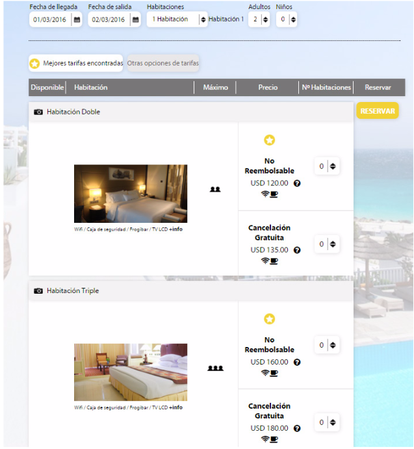Image resolution: width=414 pixels, height=449 pixels.
Task: Click calendar icon beside Fecha de salida
Action: click(x=135, y=19)
